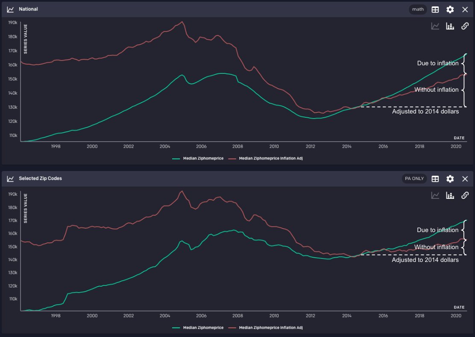Click the 2014 x-axis label in Selected Zip Codes chart
Image resolution: width=475 pixels, height=337 pixels.
click(346, 316)
